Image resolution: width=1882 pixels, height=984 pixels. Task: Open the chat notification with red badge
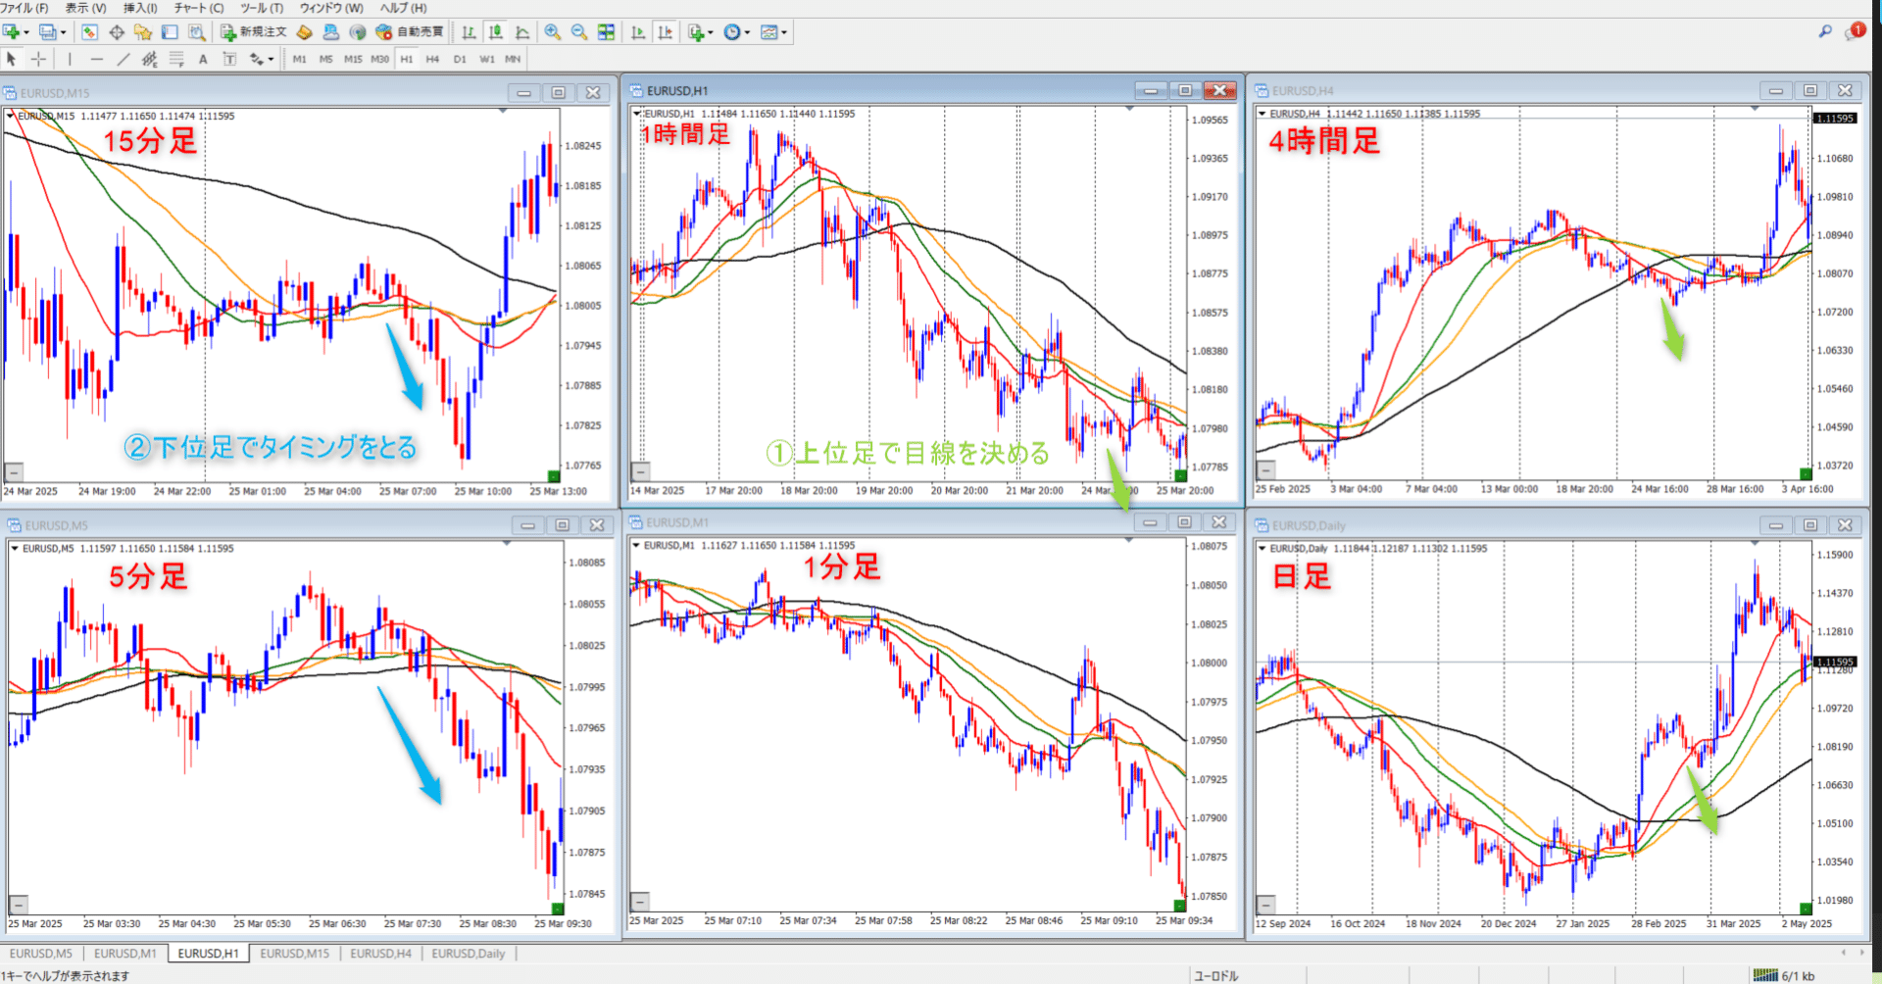click(1855, 31)
